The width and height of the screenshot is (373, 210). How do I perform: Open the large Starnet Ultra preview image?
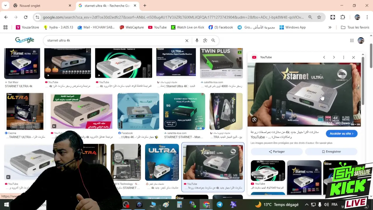pyautogui.click(x=304, y=95)
